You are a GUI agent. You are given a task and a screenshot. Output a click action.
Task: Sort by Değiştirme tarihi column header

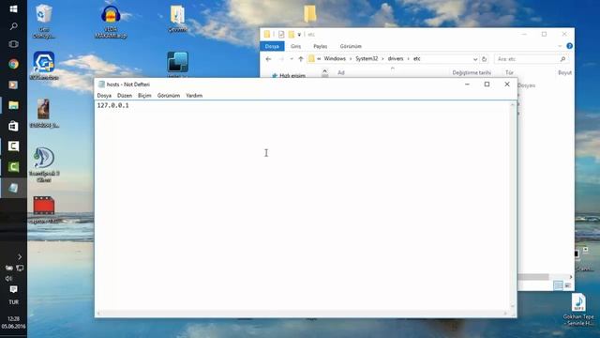(x=472, y=72)
